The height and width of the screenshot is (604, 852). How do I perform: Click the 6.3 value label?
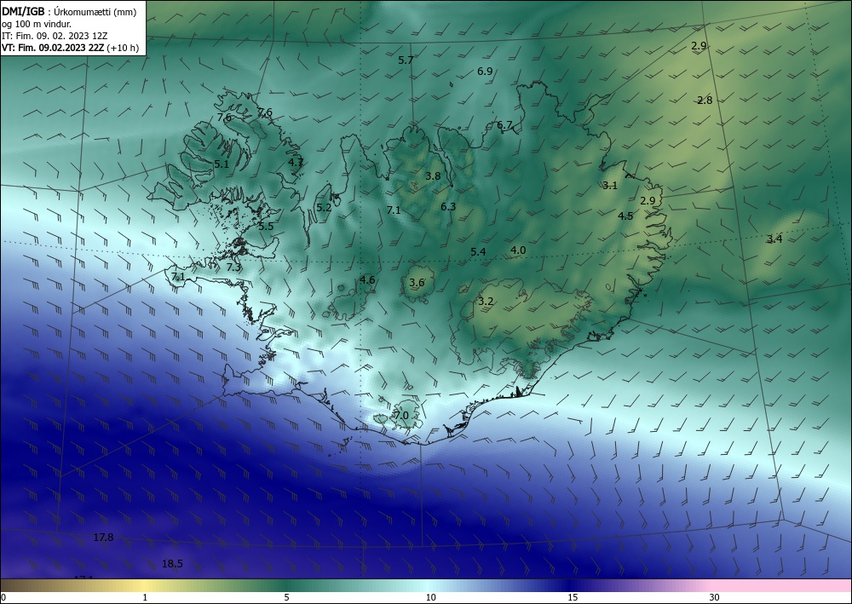pos(448,207)
